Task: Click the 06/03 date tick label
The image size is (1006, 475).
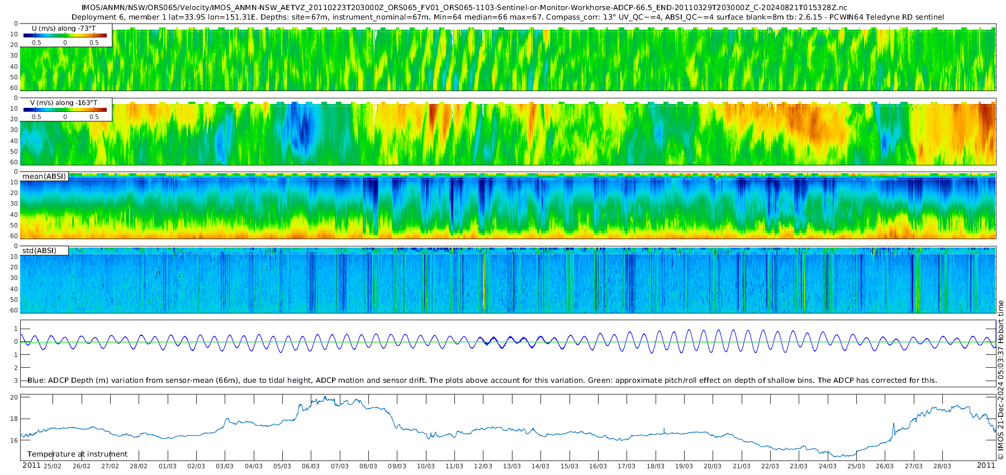Action: tap(311, 466)
